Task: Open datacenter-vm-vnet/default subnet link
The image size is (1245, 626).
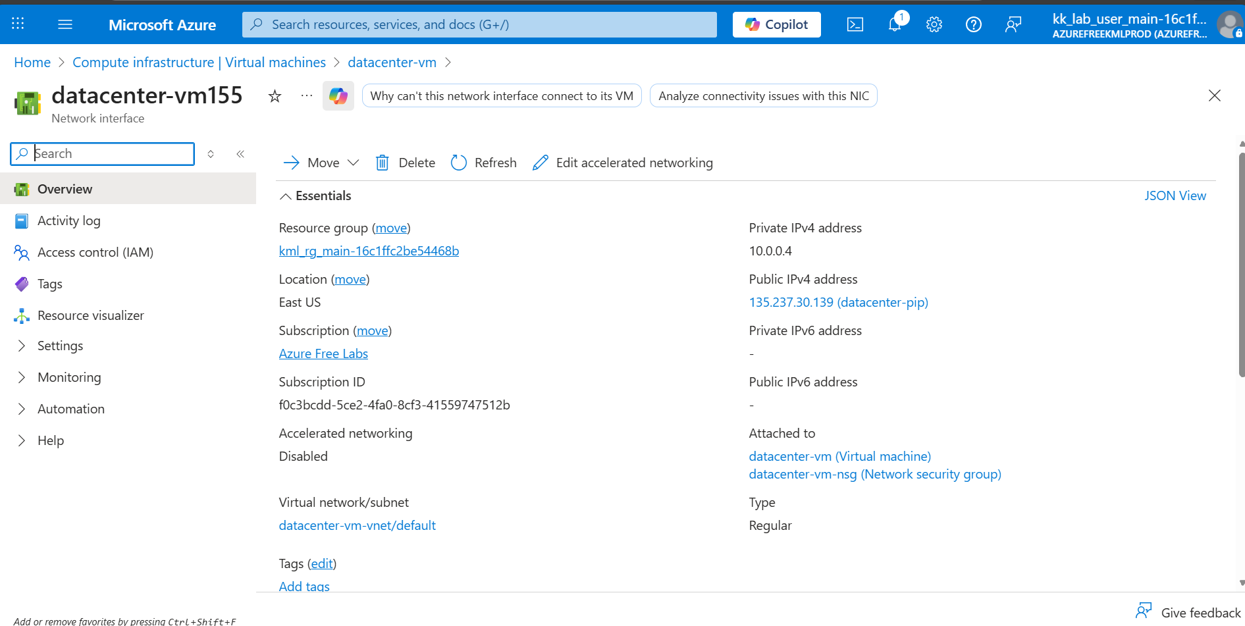Action: (358, 525)
